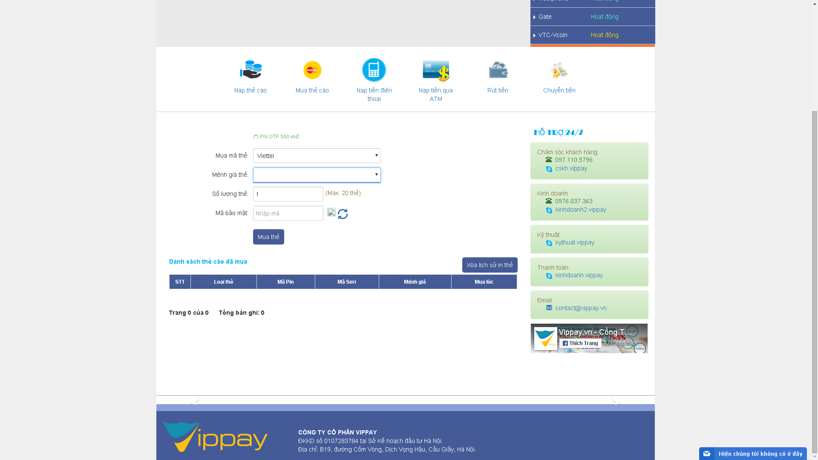818x460 pixels.
Task: Refresh the captcha security code
Action: (343, 214)
